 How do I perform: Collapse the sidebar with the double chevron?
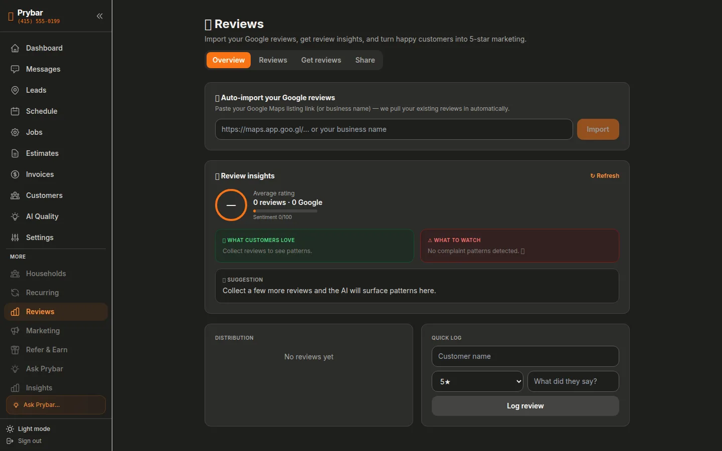[100, 16]
